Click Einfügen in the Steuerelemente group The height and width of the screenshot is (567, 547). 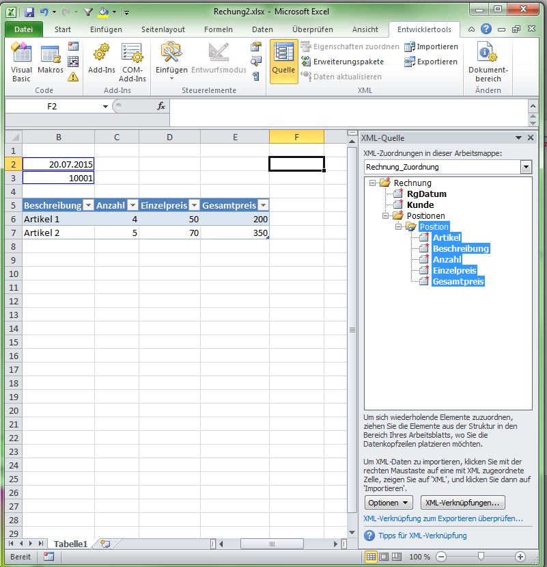(x=171, y=62)
